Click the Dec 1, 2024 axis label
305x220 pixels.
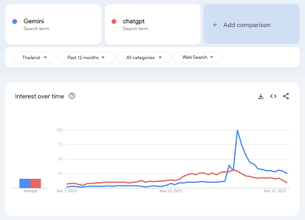pos(67,191)
